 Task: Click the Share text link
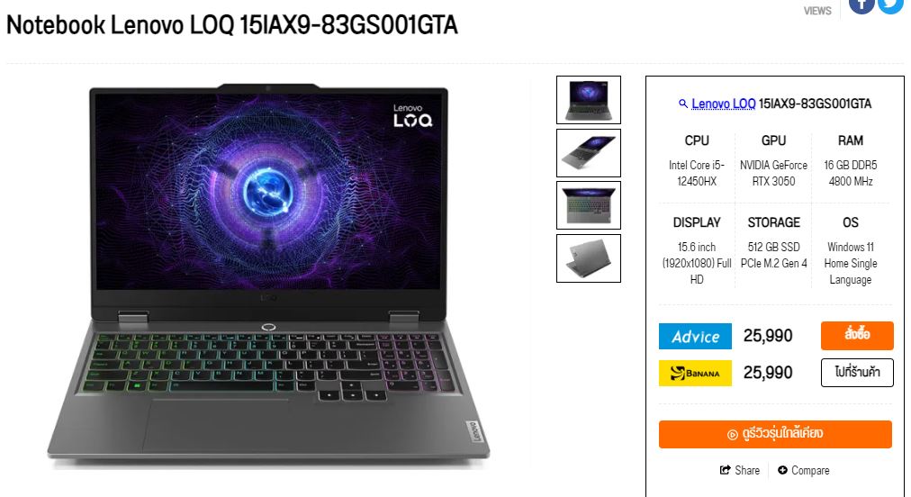click(x=746, y=470)
